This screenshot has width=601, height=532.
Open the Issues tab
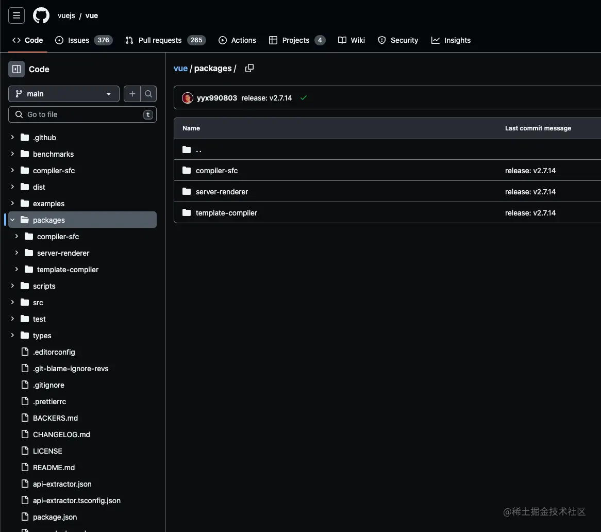click(84, 40)
